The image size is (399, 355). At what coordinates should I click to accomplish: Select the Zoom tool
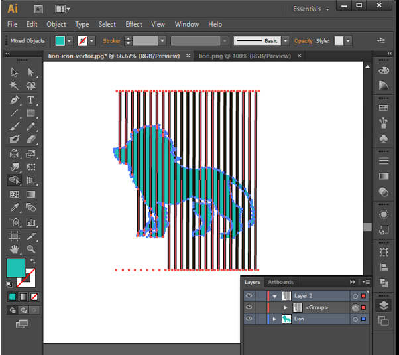click(30, 249)
